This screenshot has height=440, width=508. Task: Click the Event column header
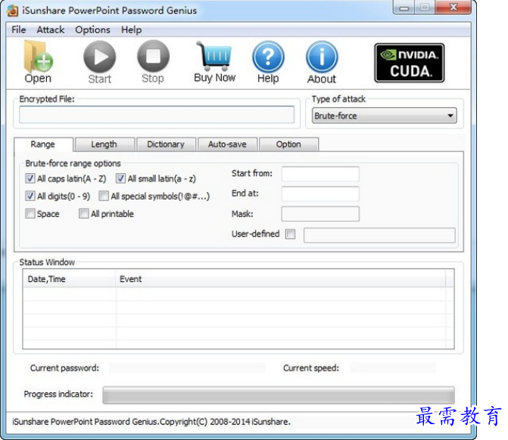(x=281, y=278)
